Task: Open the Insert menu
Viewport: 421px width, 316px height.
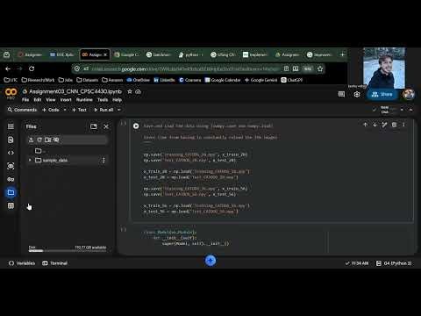Action: coord(66,100)
